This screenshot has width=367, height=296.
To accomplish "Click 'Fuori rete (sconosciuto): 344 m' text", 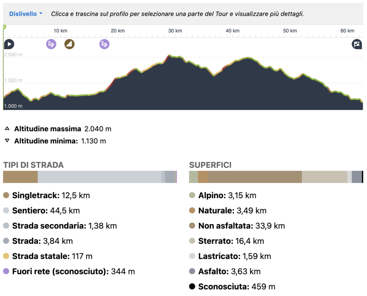I will click(x=73, y=271).
